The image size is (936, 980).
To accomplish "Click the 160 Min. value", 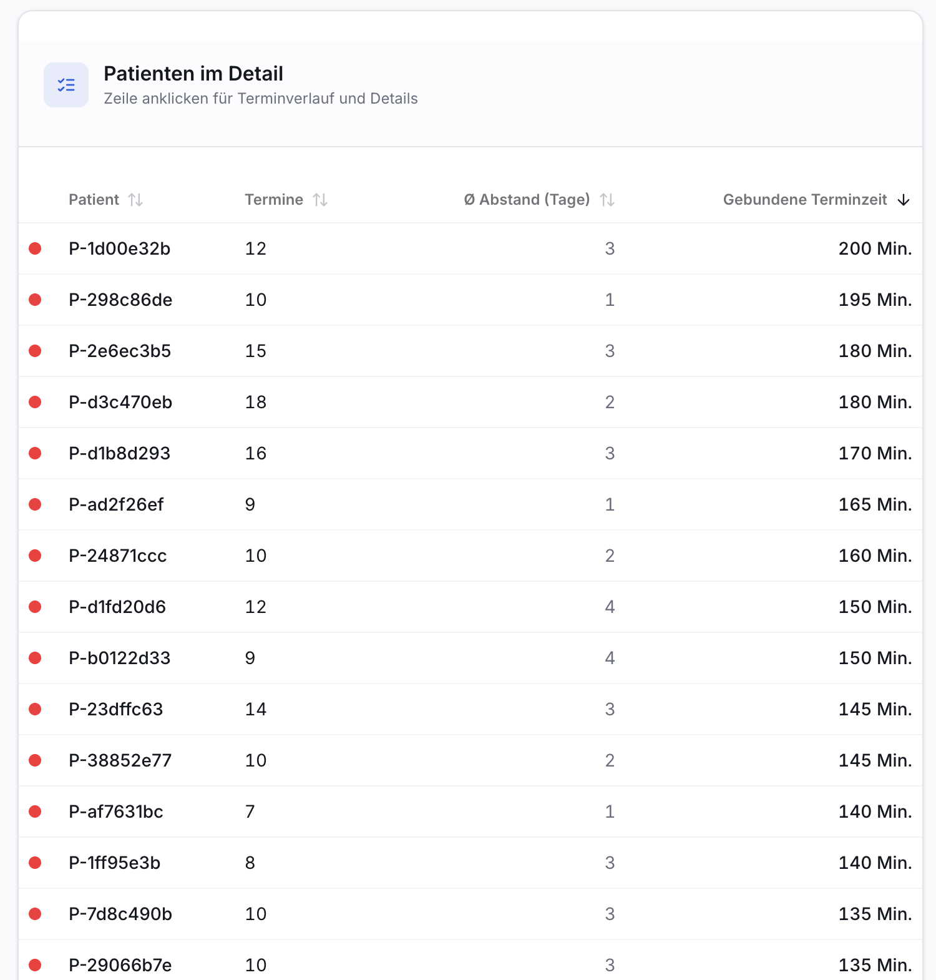I will (x=875, y=556).
